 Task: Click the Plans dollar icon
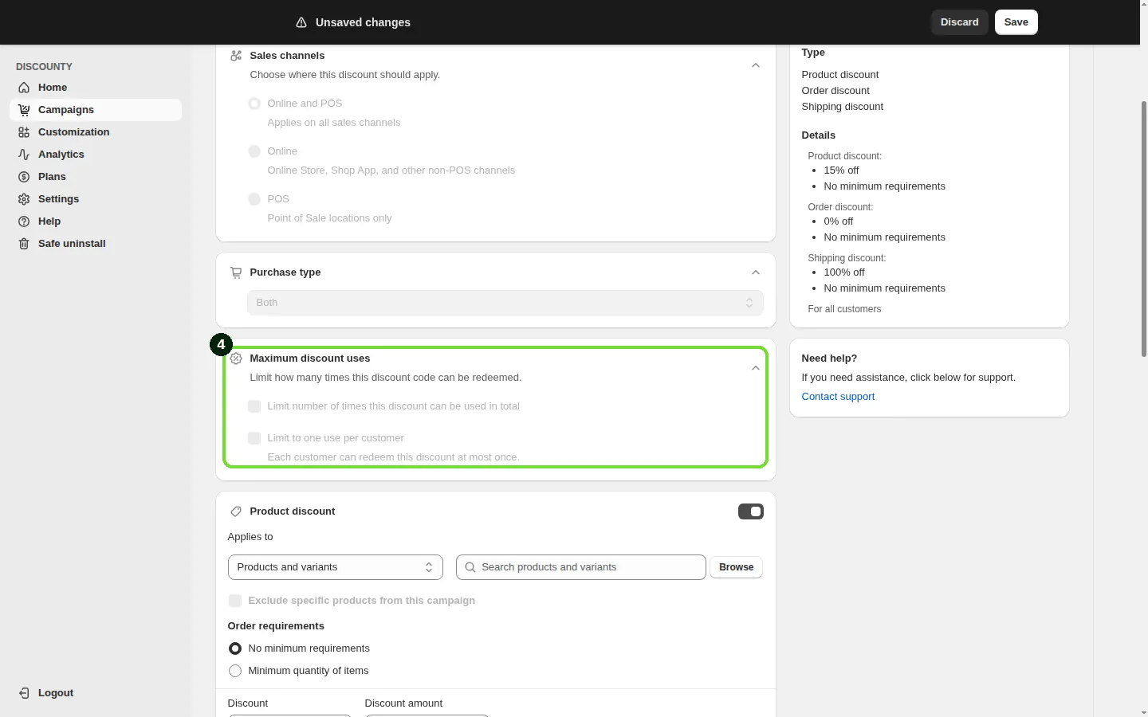click(x=24, y=177)
